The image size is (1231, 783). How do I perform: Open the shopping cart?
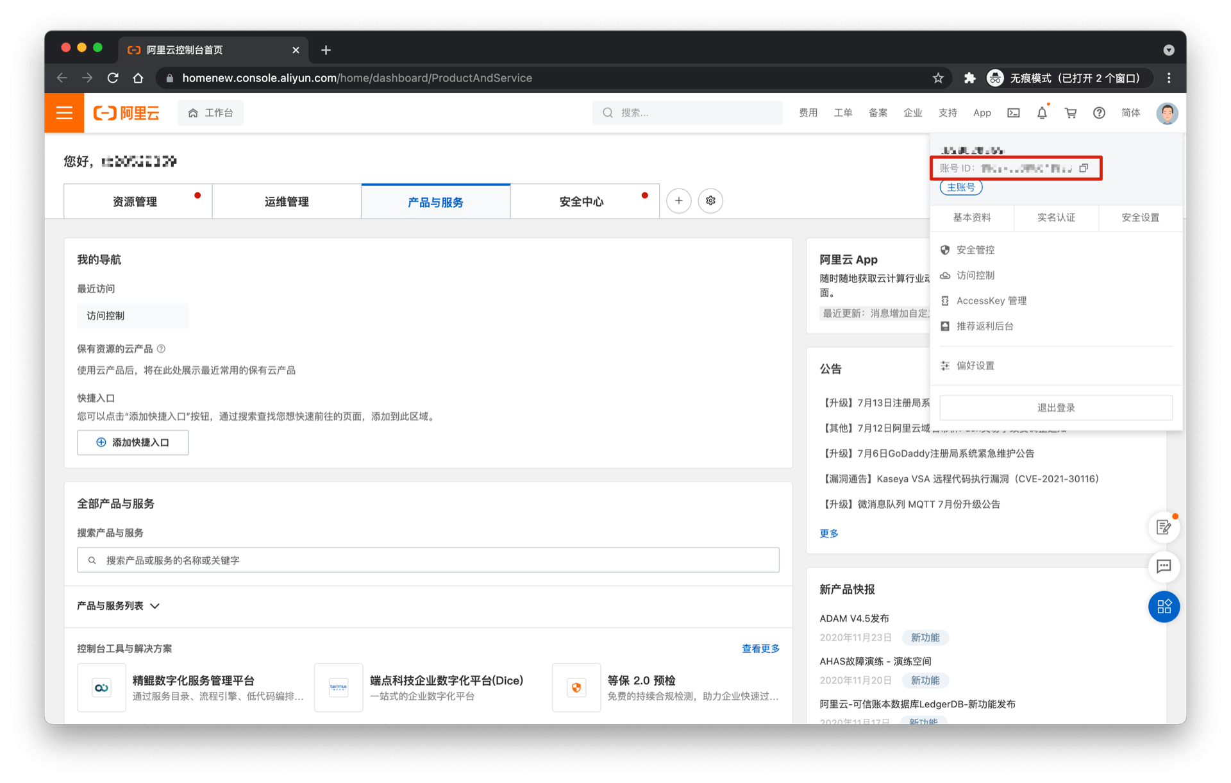click(1071, 113)
